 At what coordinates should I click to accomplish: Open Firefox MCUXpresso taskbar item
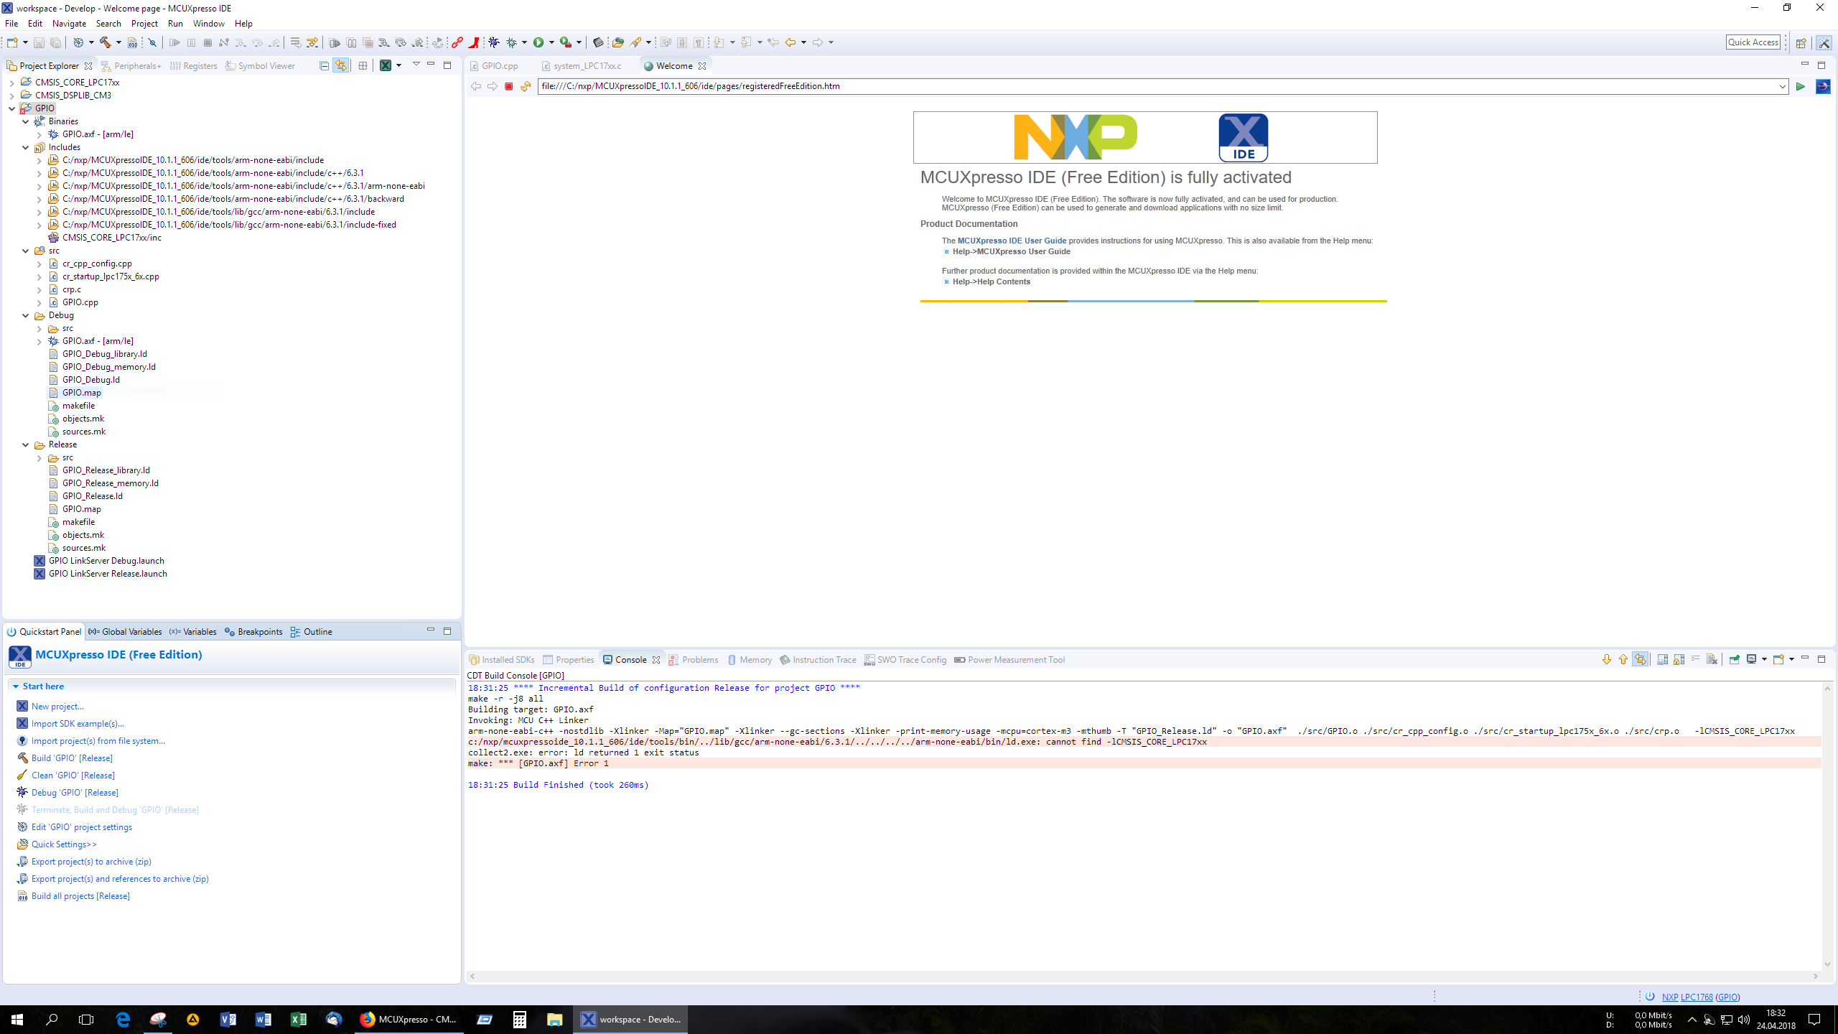point(409,1019)
